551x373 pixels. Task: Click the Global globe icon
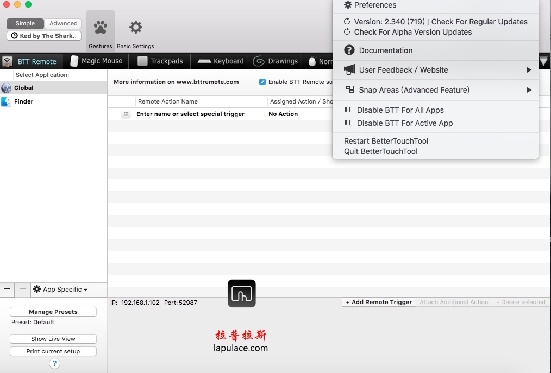click(6, 88)
